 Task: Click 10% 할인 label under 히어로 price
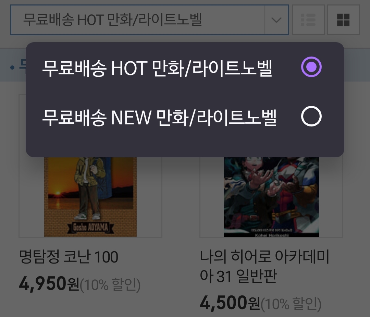click(x=291, y=304)
